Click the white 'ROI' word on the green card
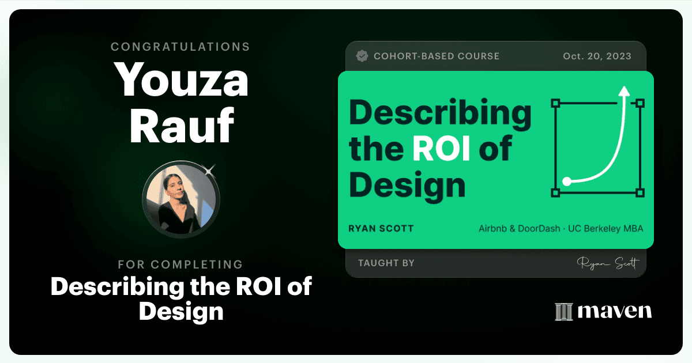This screenshot has height=363, width=692. tap(442, 148)
